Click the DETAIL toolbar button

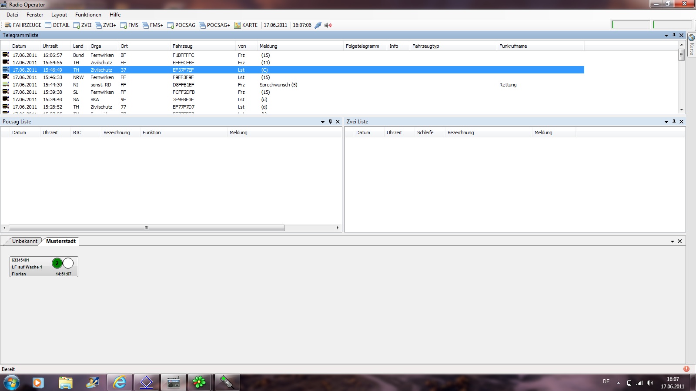click(57, 25)
